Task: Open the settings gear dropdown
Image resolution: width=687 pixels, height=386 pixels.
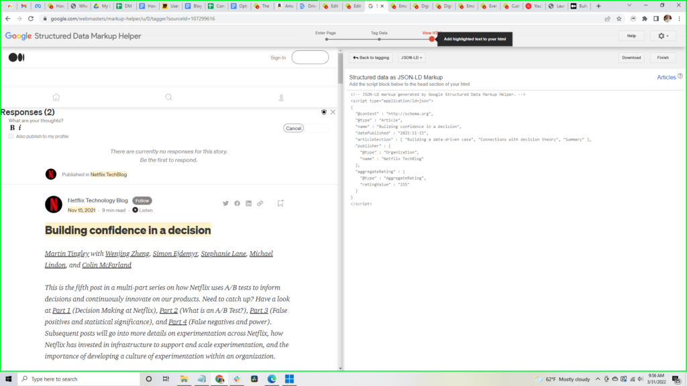Action: point(662,36)
